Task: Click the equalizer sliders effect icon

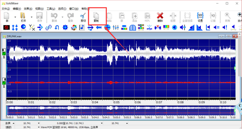Action: click(116, 28)
